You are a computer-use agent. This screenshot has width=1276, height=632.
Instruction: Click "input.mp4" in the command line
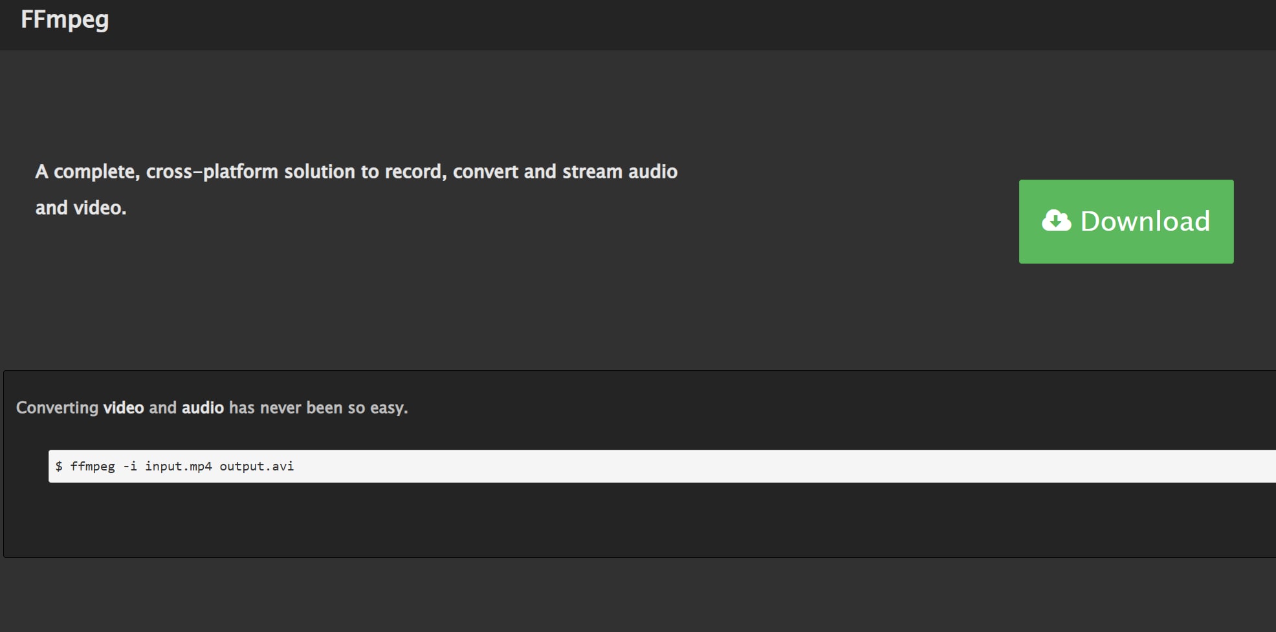pyautogui.click(x=179, y=467)
